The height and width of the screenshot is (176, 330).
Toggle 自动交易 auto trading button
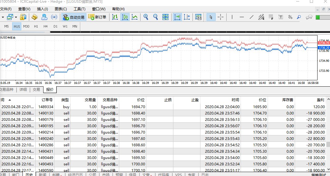coord(73,17)
